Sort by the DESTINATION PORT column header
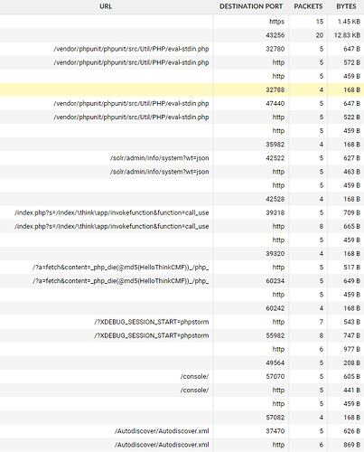The image size is (364, 452). [x=251, y=6]
